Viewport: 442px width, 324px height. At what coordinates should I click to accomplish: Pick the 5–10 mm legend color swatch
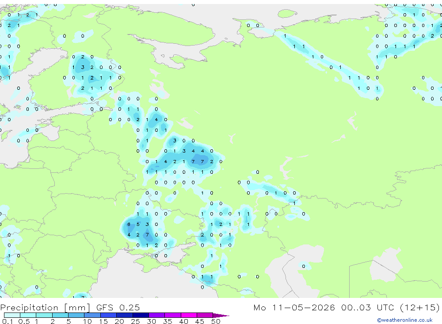click(x=76, y=315)
